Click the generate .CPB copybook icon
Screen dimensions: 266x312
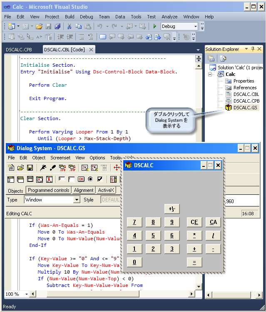[62, 168]
